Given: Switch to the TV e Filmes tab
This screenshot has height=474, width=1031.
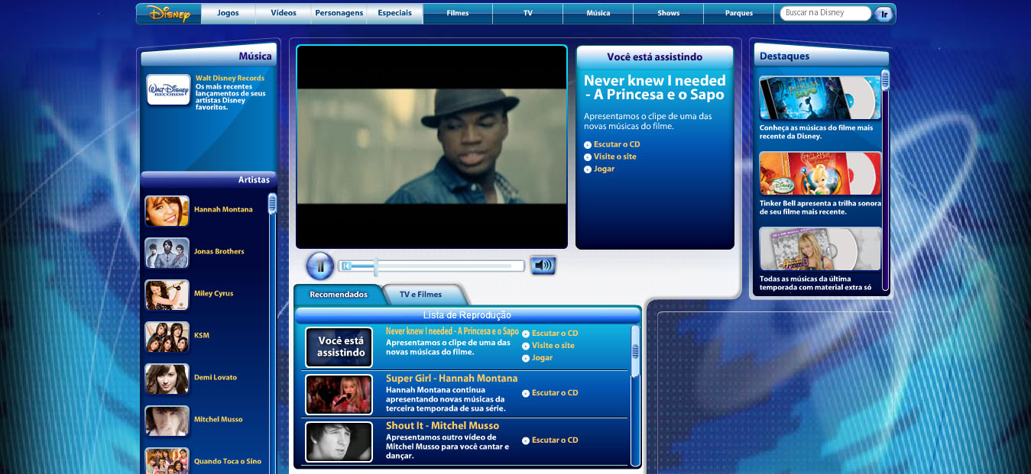Looking at the screenshot, I should tap(420, 295).
